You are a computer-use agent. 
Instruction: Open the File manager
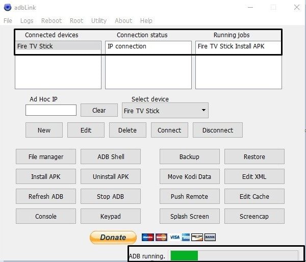pos(46,156)
